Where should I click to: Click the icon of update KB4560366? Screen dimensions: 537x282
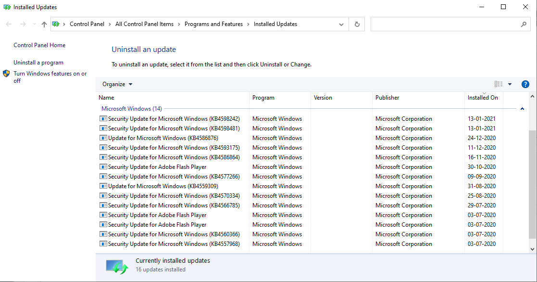click(103, 234)
